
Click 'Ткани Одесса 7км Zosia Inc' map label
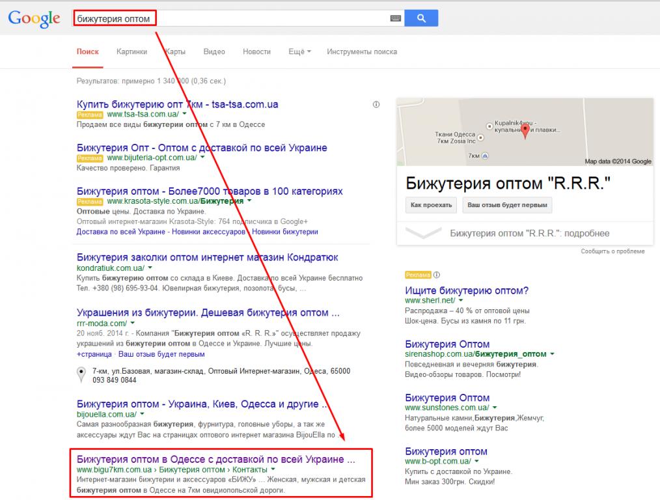tap(455, 137)
